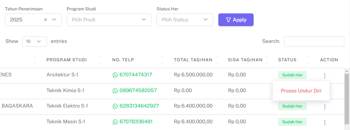Viewport: 350px width, 130px height.
Task: Click Rp 6.500.000,00 total tagihan value
Action: click(193, 75)
